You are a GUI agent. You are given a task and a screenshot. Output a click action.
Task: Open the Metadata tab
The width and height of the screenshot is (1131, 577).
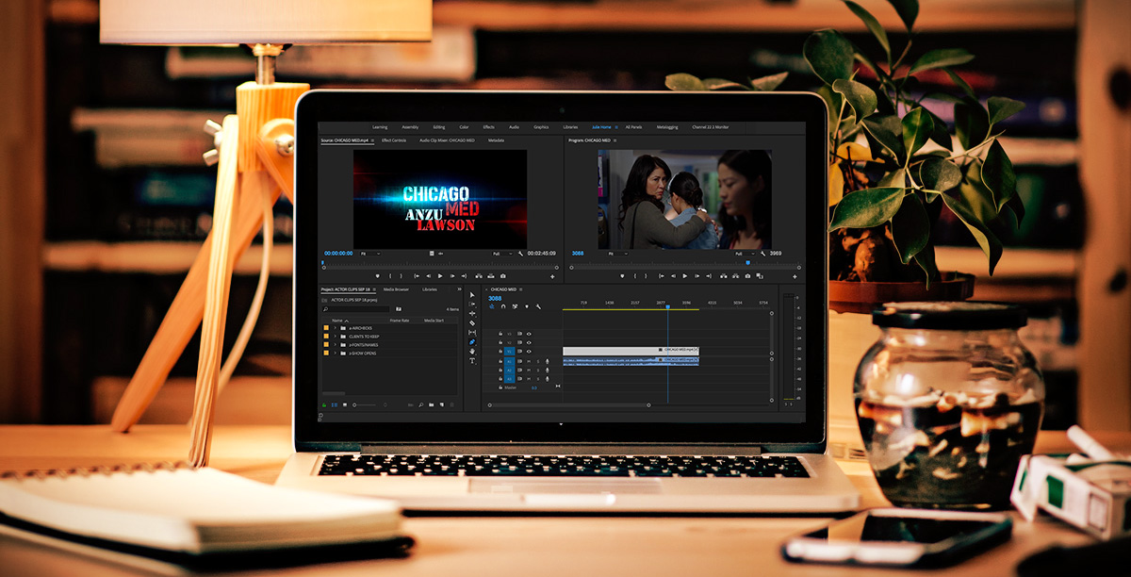click(x=496, y=140)
